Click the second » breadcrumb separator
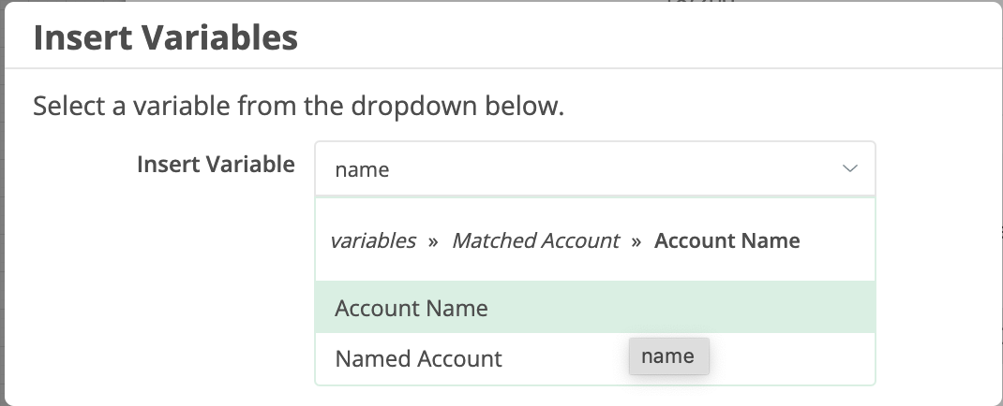The width and height of the screenshot is (1003, 406). point(636,241)
